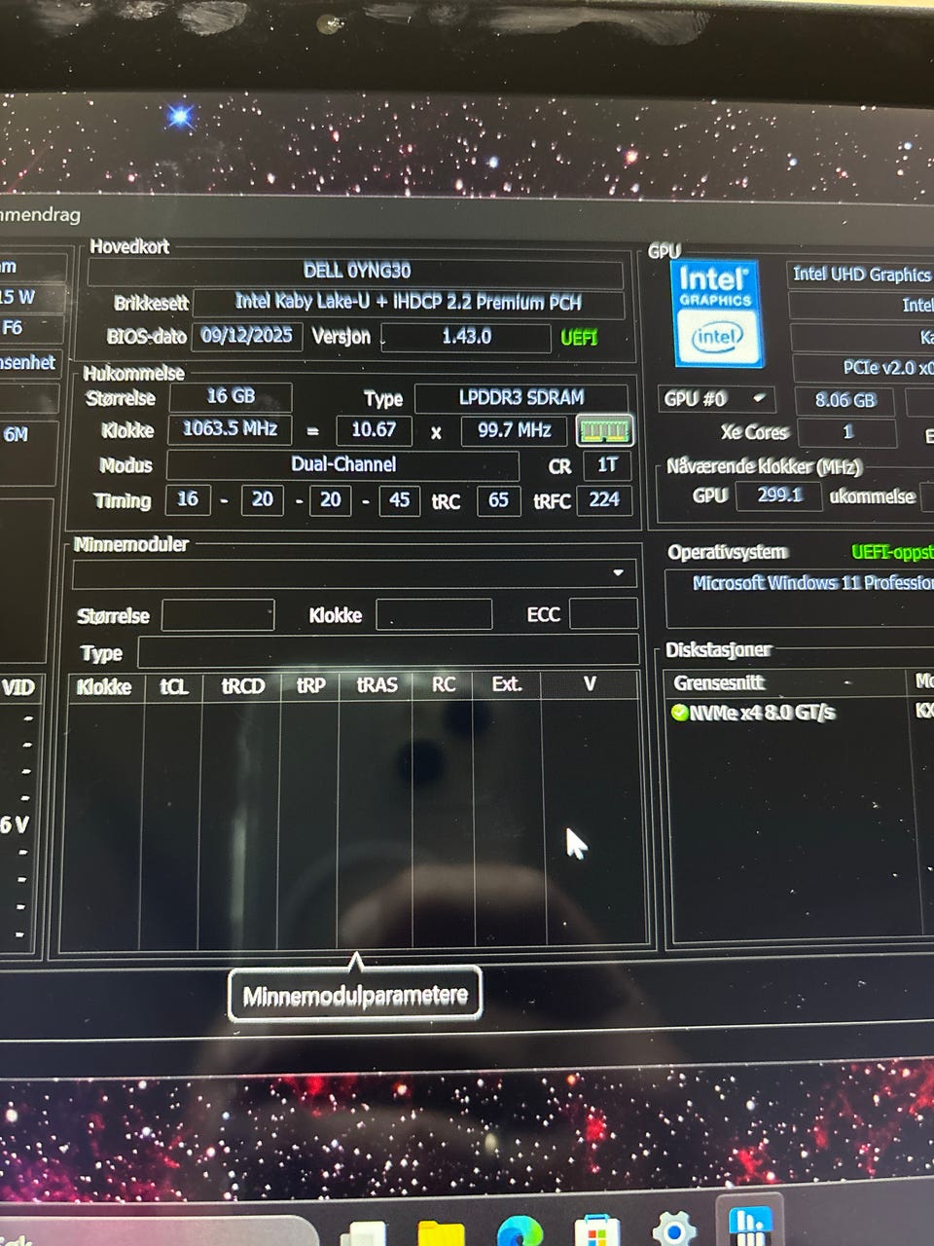Click the green memory module icon
934x1246 pixels.
[604, 430]
